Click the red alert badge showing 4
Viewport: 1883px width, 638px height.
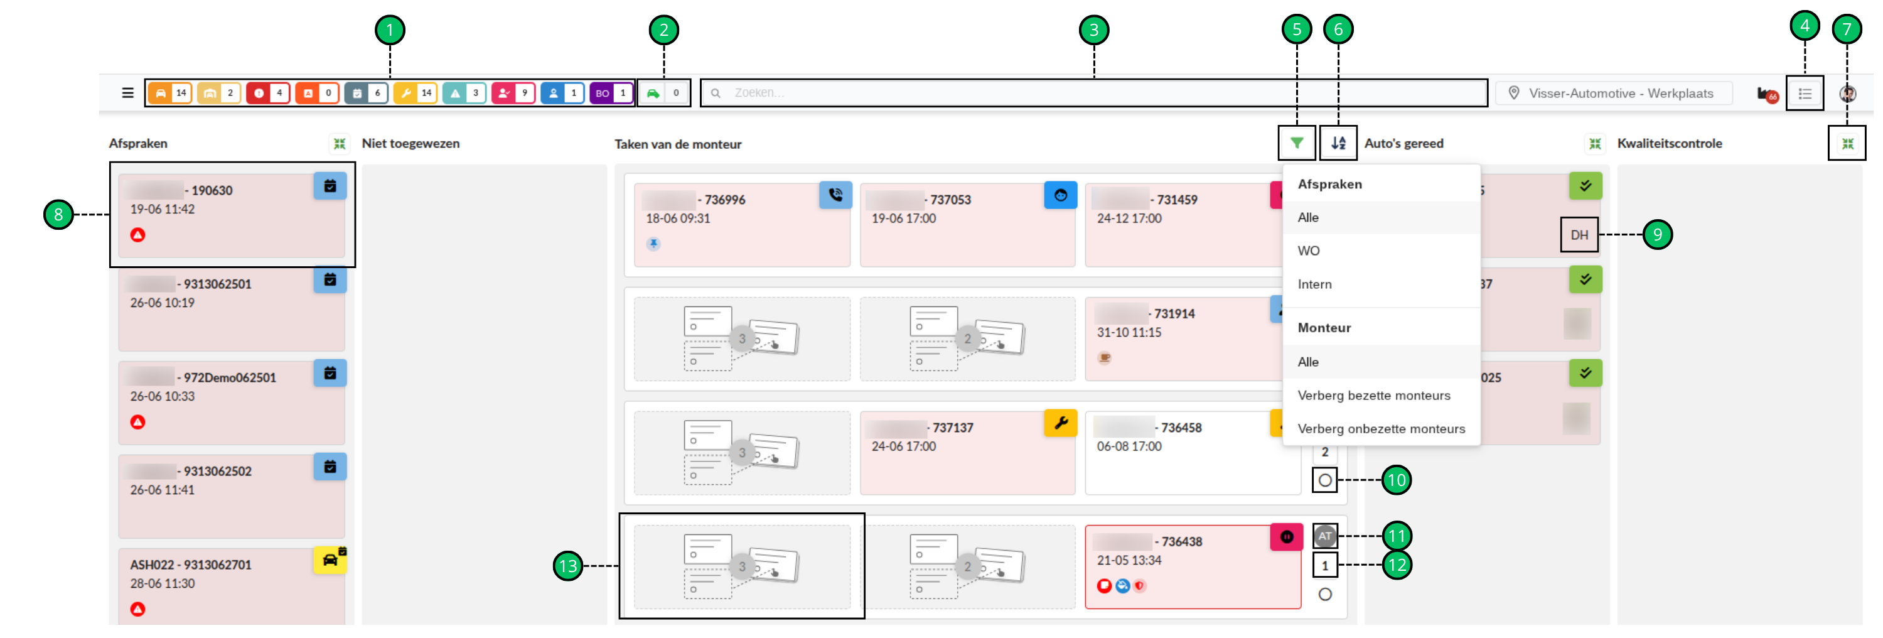268,93
